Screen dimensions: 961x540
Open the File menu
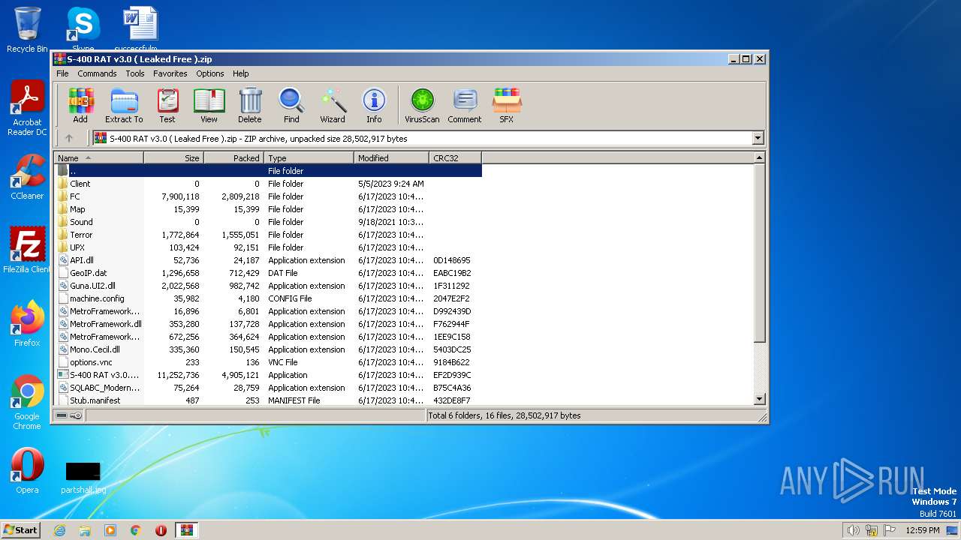tap(62, 73)
